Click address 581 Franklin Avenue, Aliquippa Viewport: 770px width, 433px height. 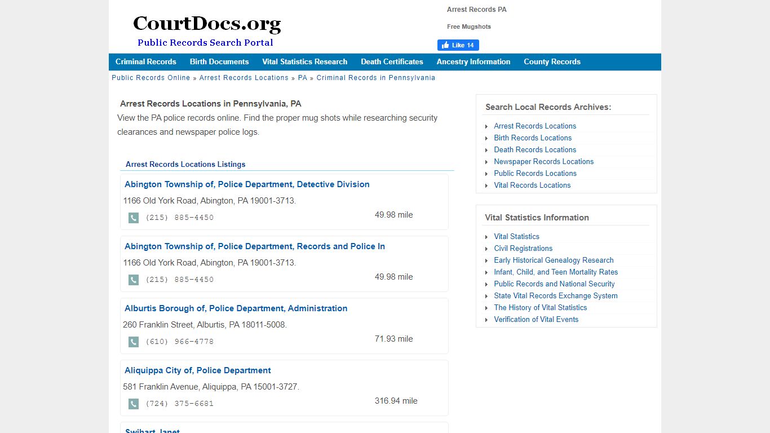(211, 387)
